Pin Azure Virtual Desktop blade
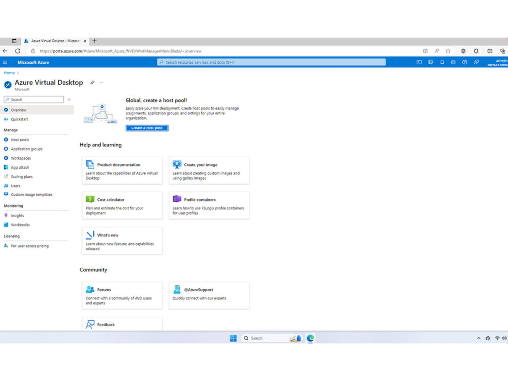Screen dimensions: 508x381 pos(92,83)
